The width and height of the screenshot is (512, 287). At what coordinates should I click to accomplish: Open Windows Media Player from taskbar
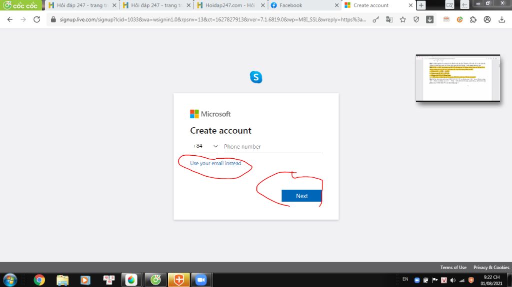[85, 280]
